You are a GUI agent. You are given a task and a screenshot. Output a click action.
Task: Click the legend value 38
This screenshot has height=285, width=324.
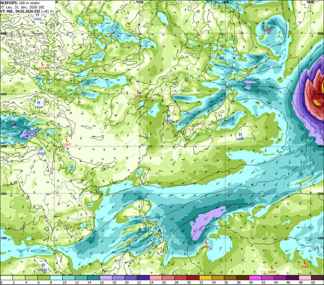pyautogui.click(x=238, y=282)
